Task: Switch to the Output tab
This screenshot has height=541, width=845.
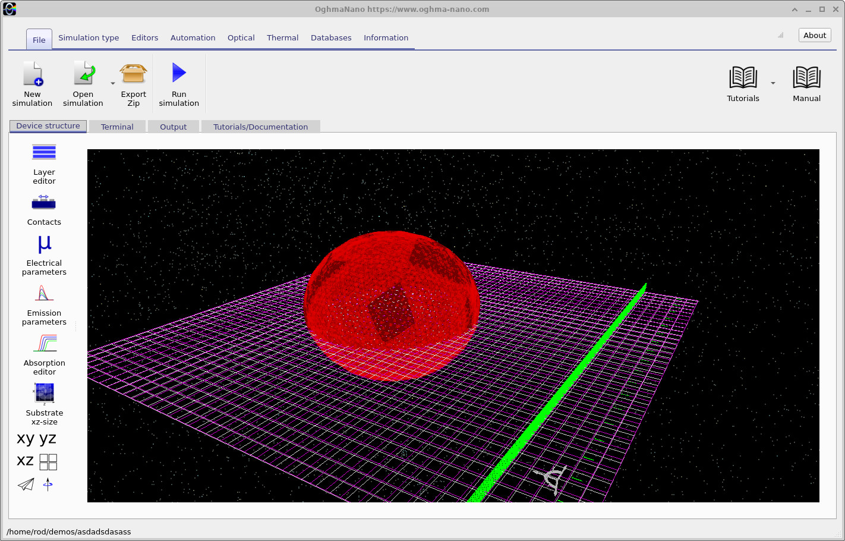Action: [x=173, y=127]
